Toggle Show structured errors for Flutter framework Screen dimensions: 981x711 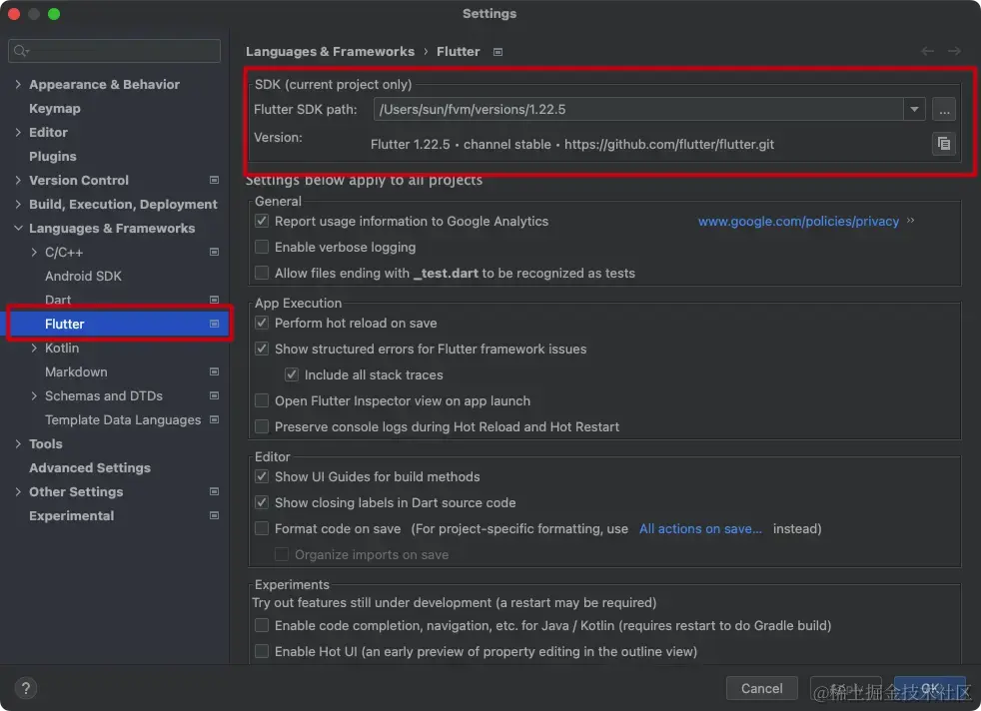262,349
